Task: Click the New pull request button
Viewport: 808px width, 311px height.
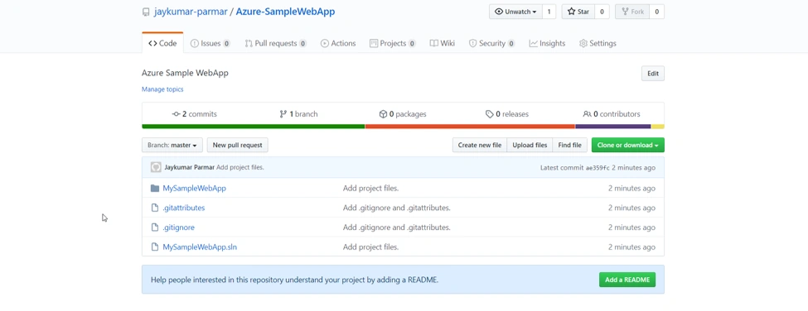Action: tap(238, 145)
